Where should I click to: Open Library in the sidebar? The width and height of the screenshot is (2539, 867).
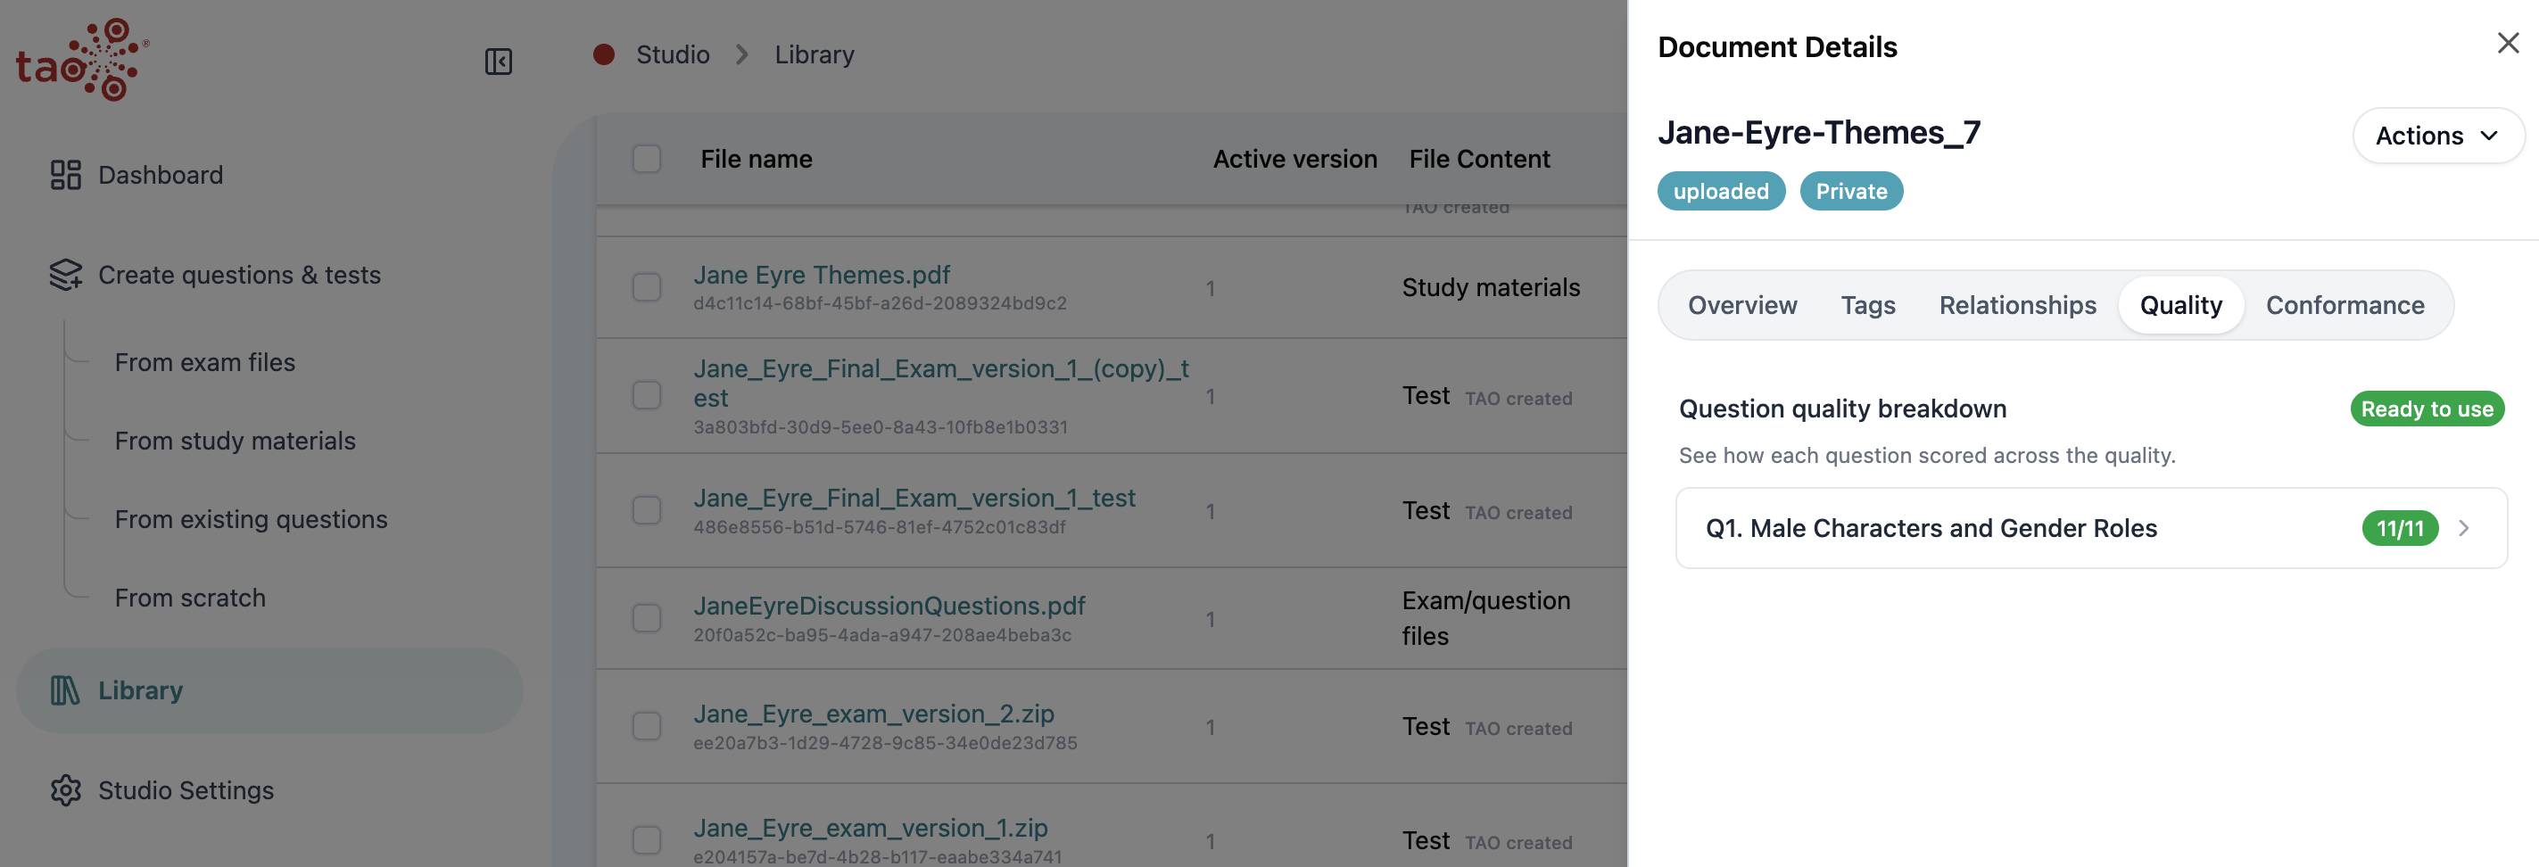point(269,689)
